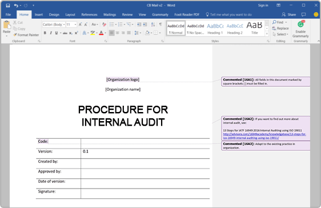Click the Share button
This screenshot has height=208, width=321.
tap(289, 14)
